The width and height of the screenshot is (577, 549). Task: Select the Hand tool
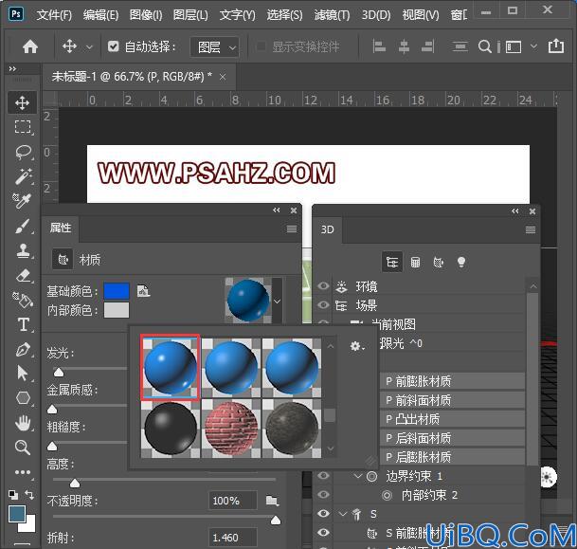coord(23,423)
